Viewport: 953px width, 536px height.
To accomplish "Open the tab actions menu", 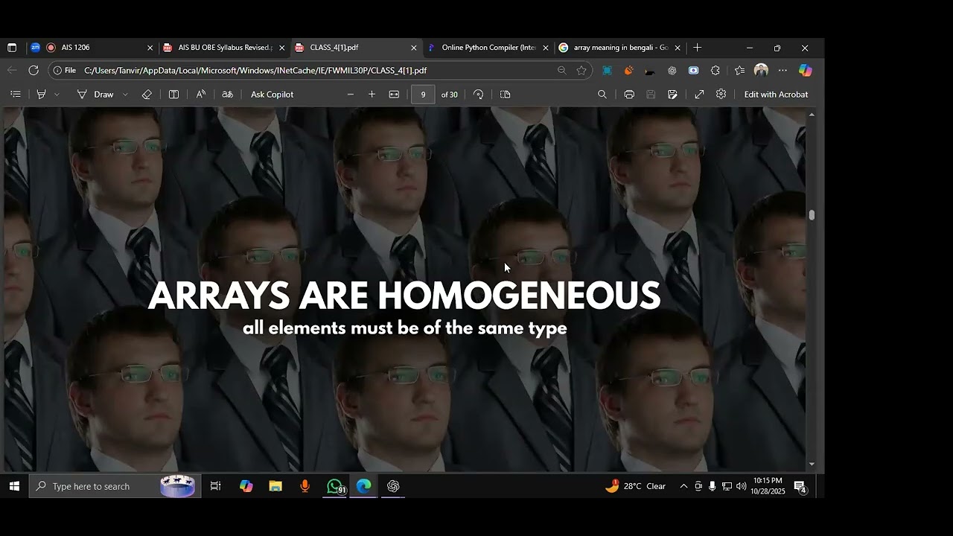I will 12,48.
